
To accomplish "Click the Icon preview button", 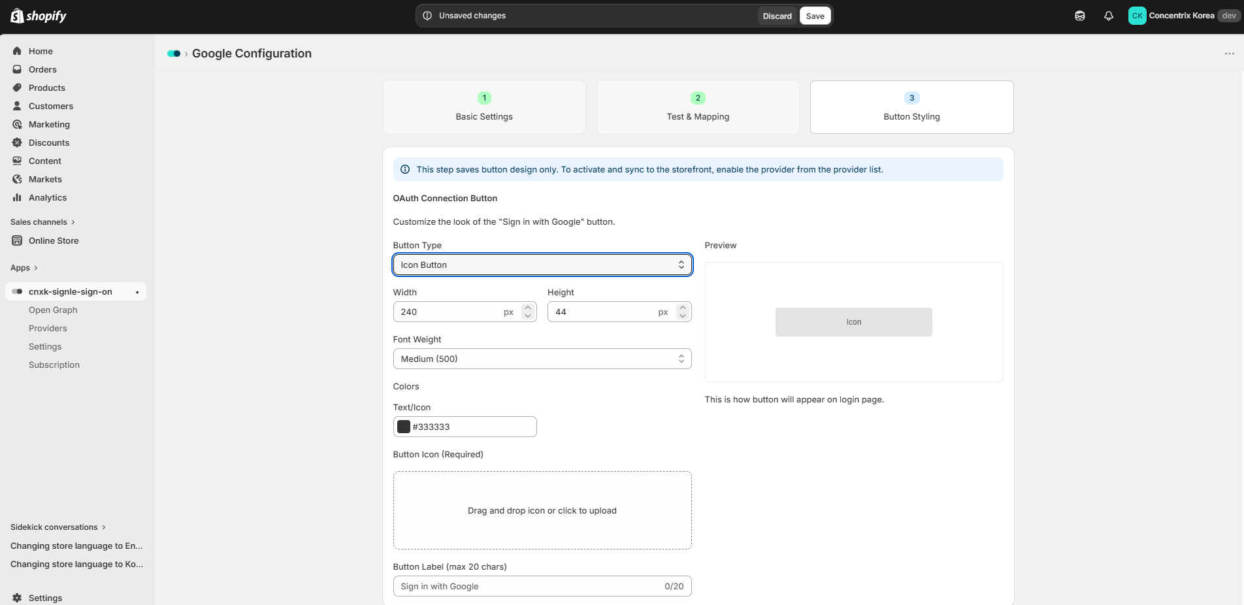I will click(854, 322).
